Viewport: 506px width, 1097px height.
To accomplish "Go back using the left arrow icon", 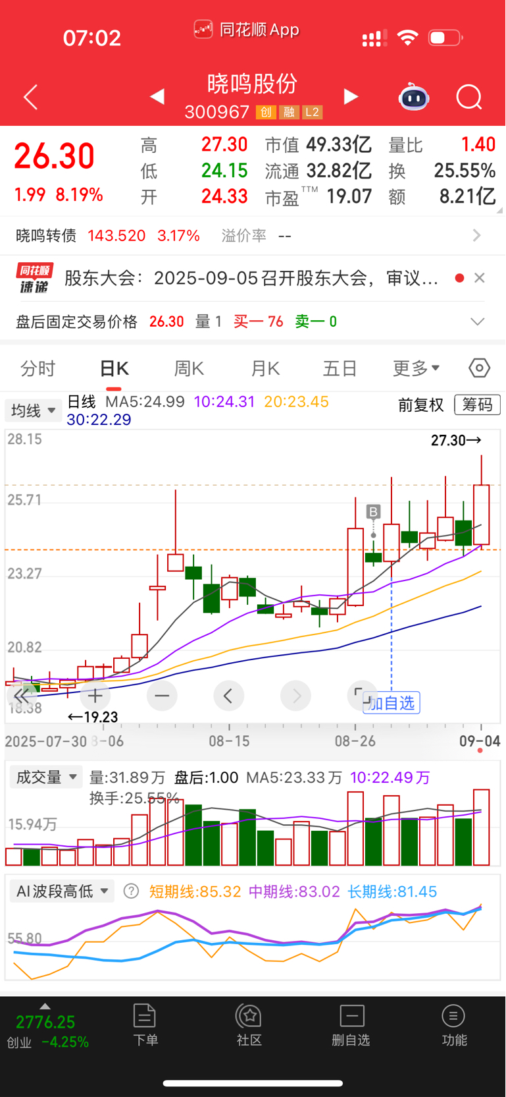I will [31, 98].
